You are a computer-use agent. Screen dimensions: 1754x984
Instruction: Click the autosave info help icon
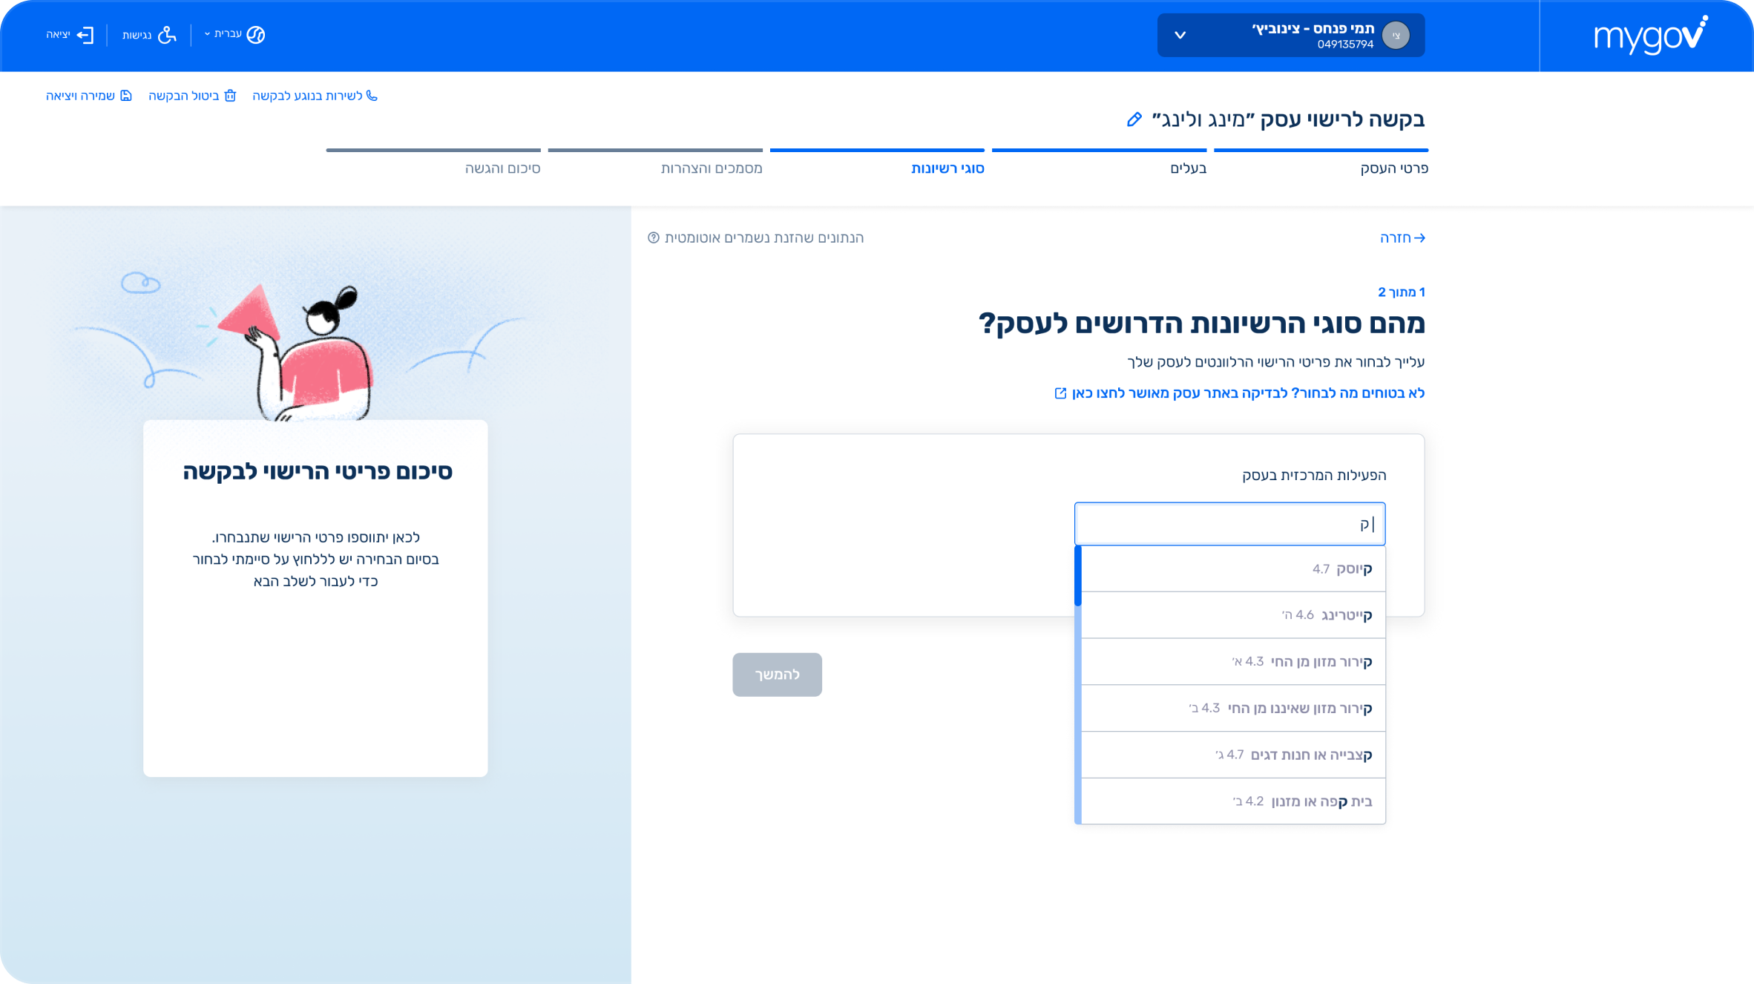click(653, 237)
